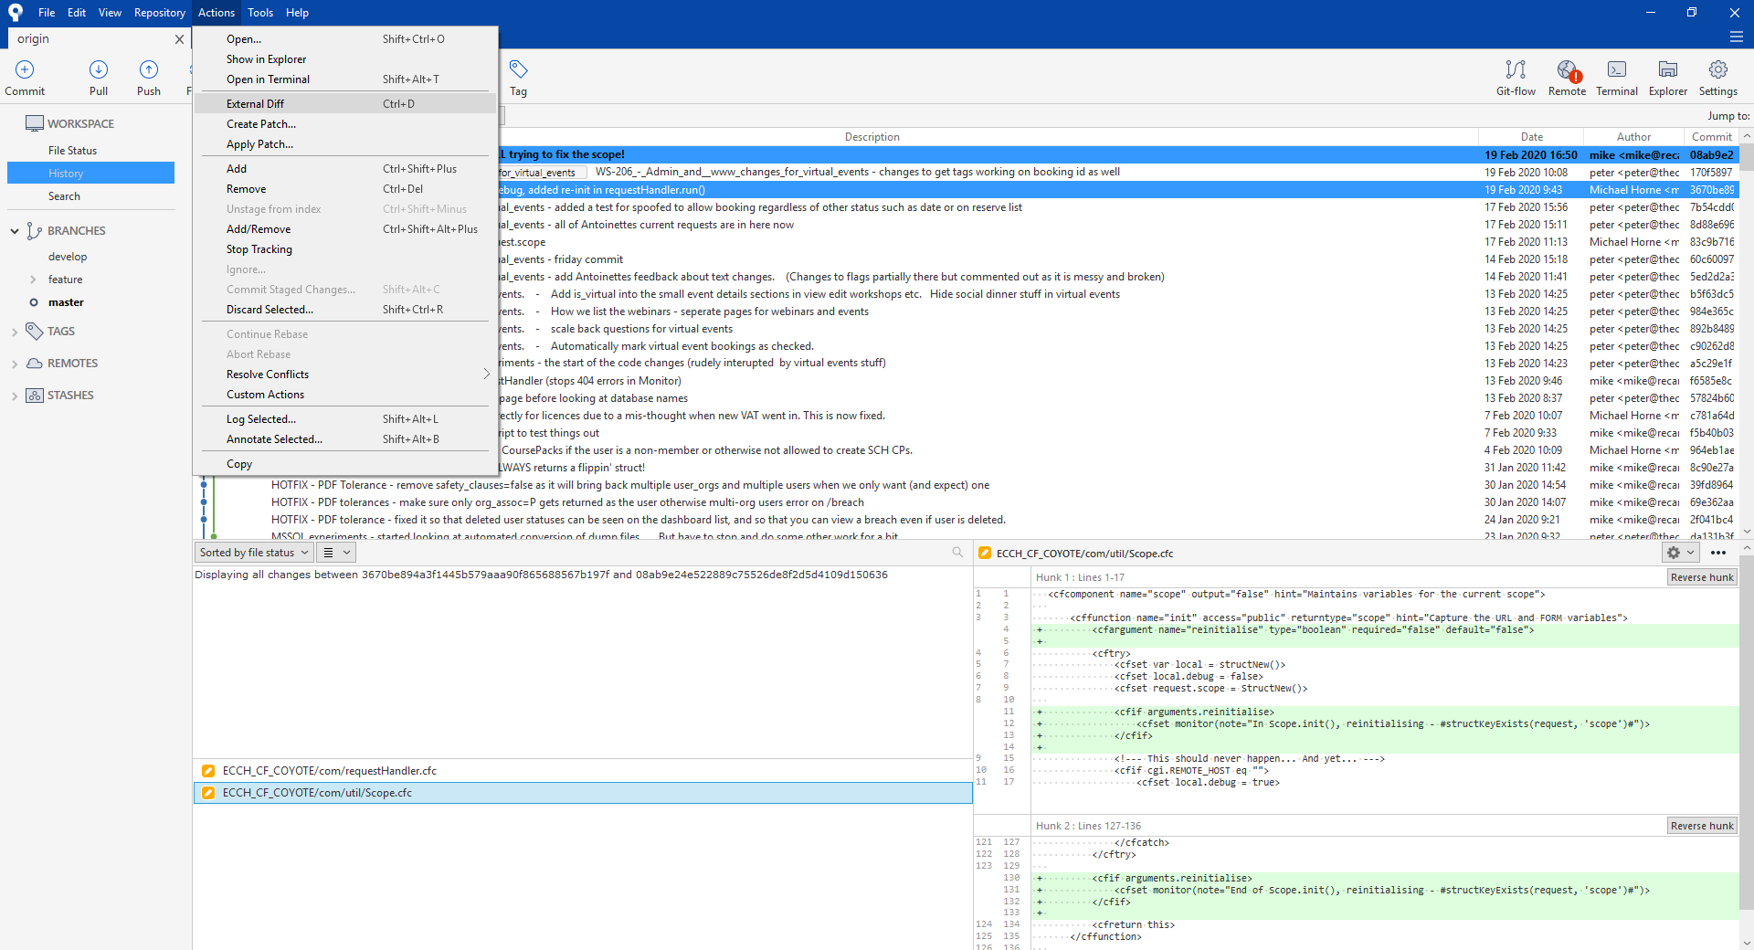This screenshot has width=1754, height=950.
Task: Click the Author column header
Action: 1632,137
